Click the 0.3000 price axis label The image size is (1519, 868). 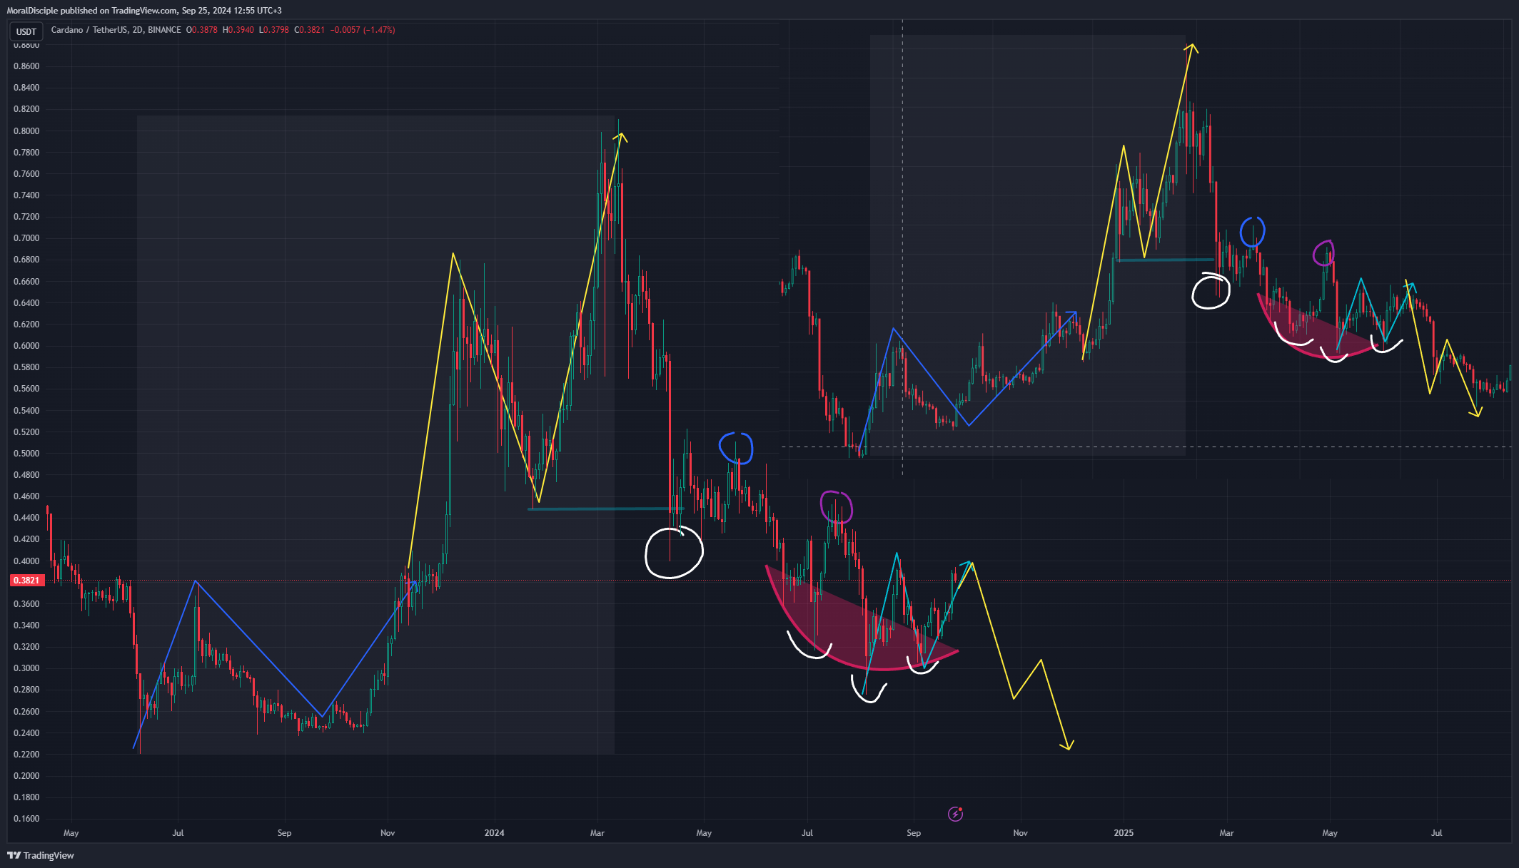tap(26, 668)
